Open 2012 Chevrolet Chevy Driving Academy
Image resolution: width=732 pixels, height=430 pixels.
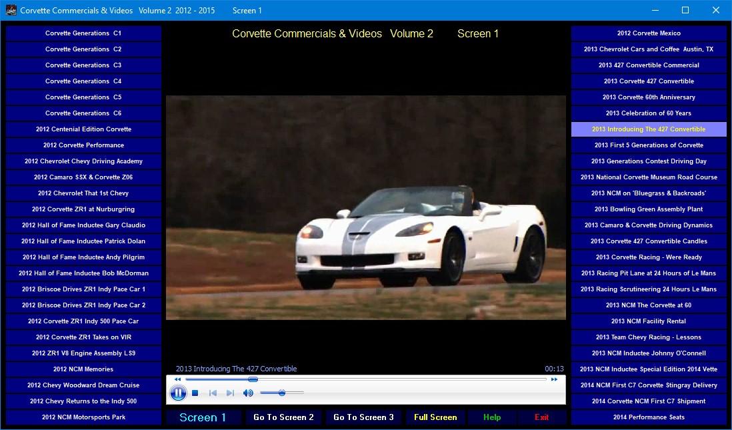point(83,161)
